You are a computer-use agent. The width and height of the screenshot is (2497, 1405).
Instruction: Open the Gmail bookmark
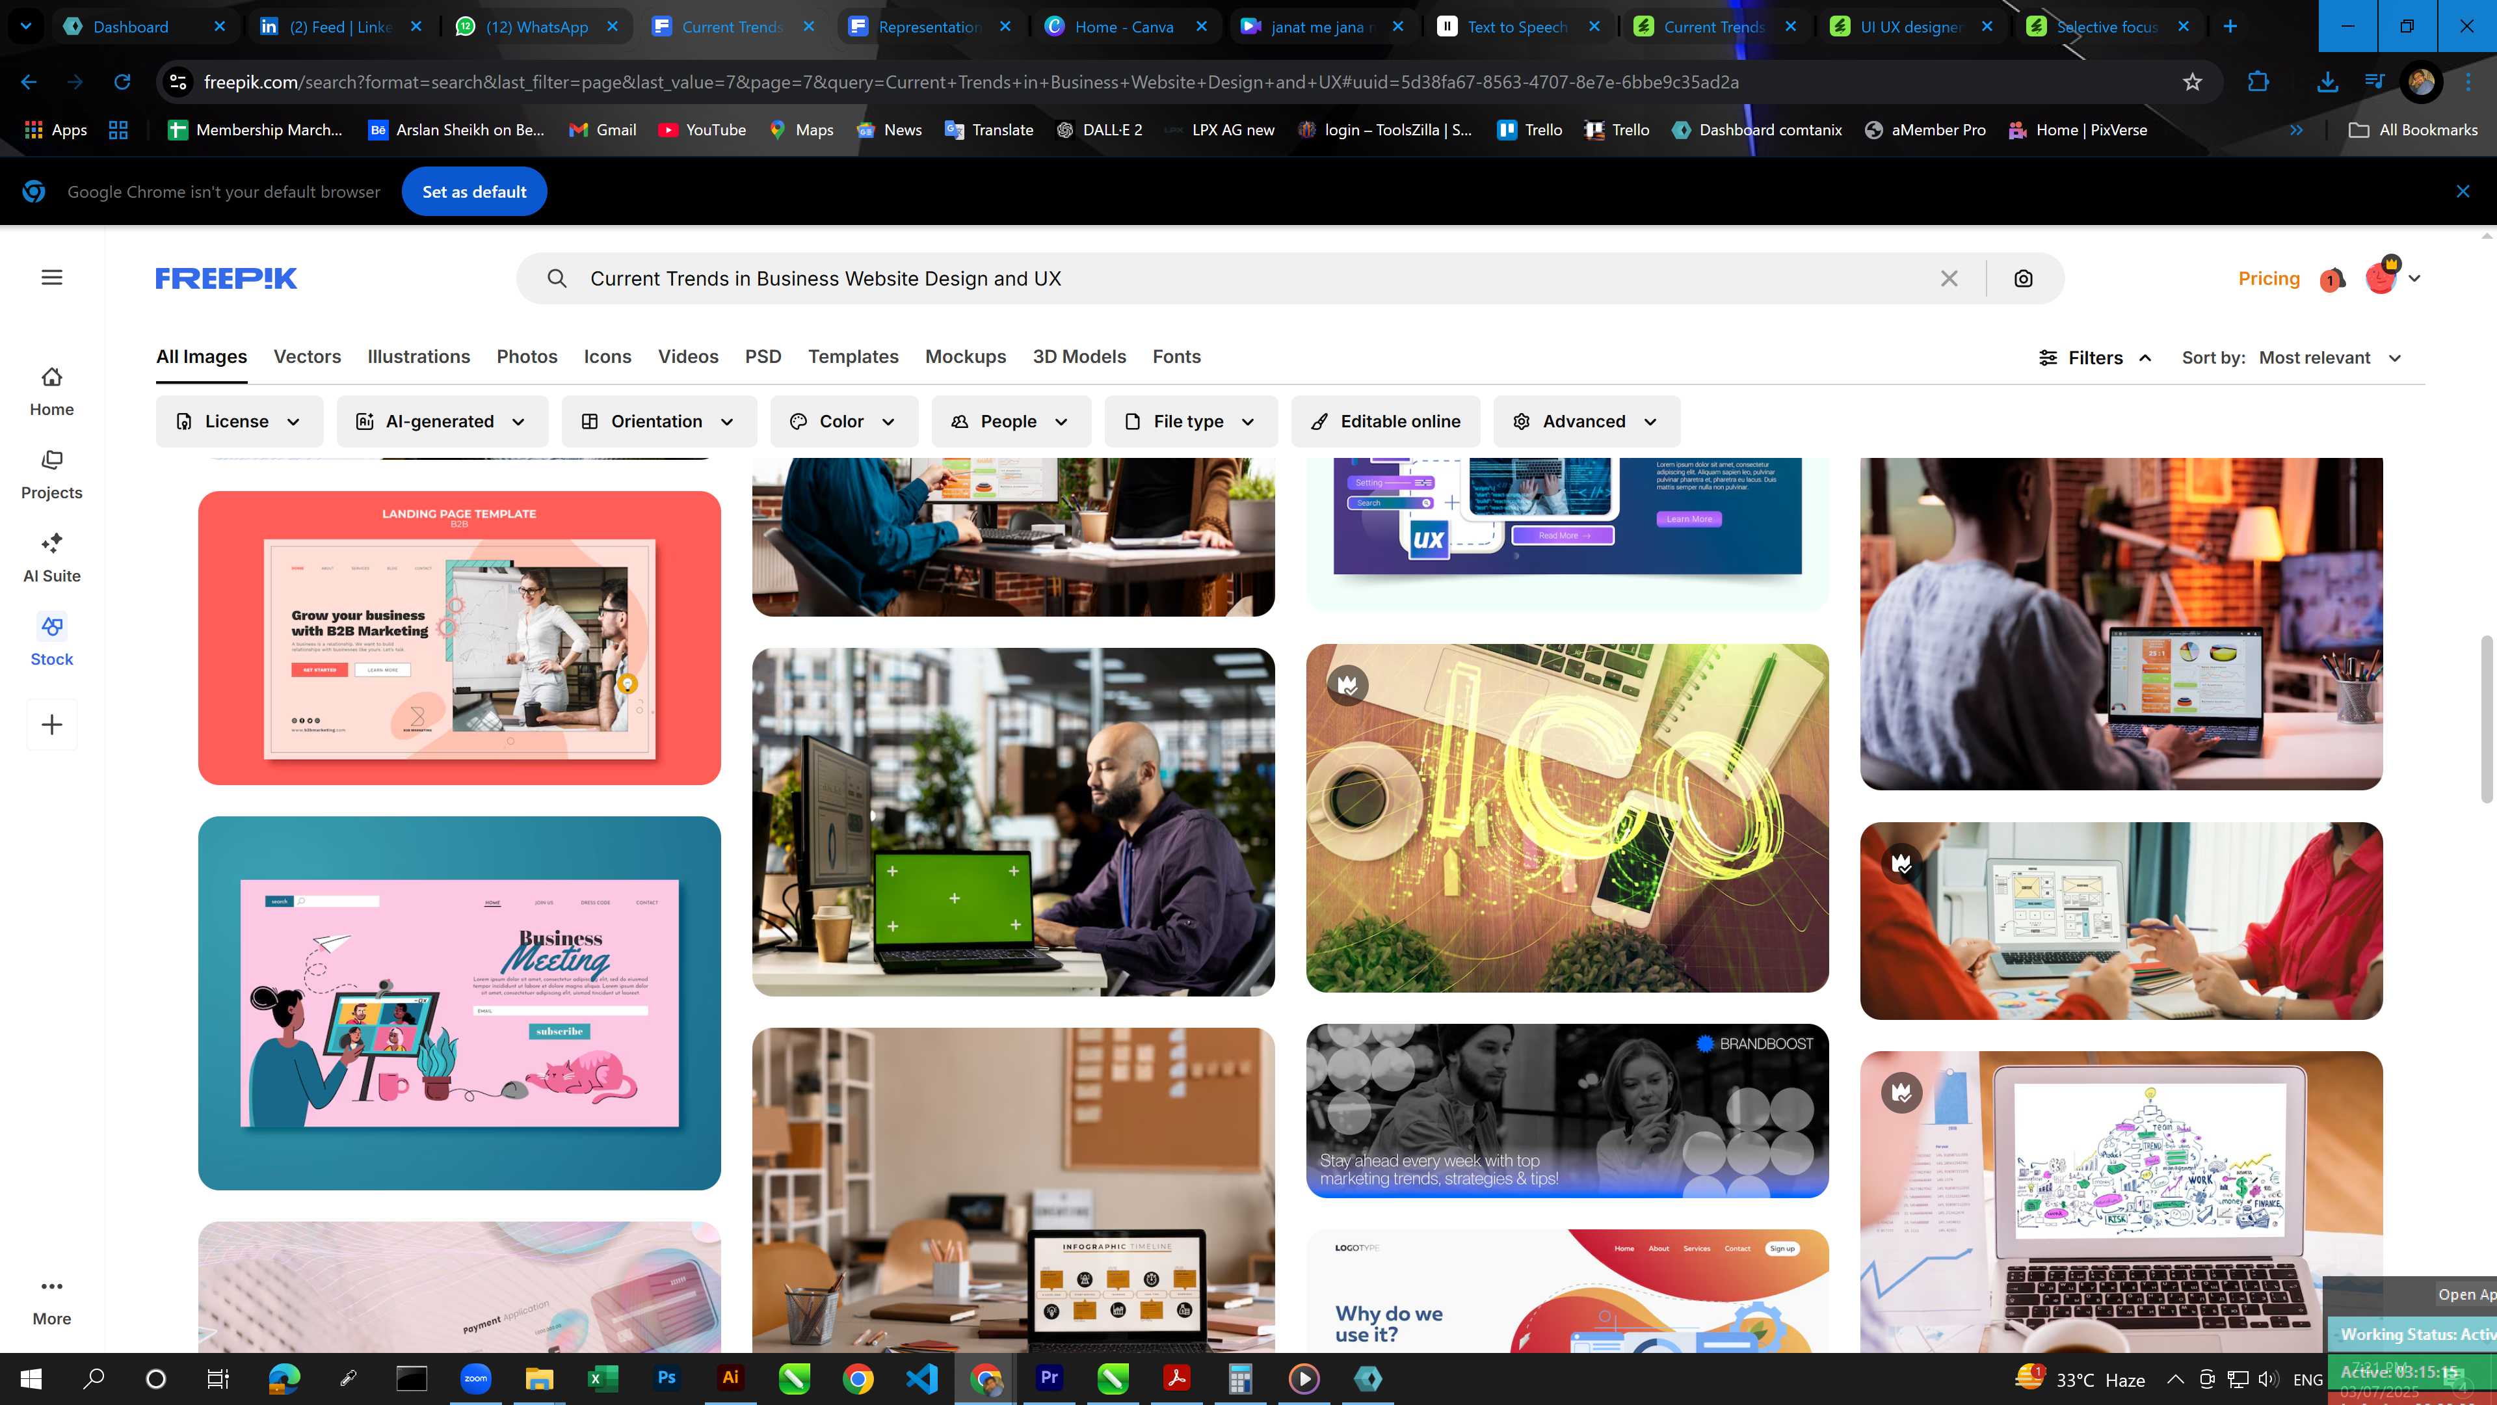point(603,130)
